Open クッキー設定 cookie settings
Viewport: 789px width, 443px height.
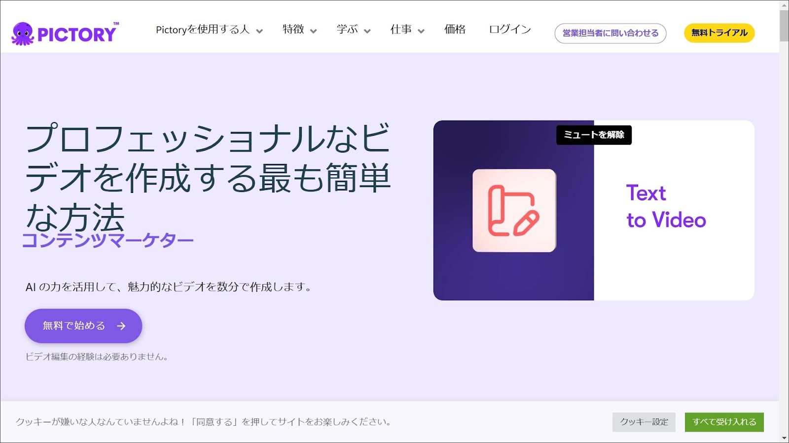[x=644, y=422]
